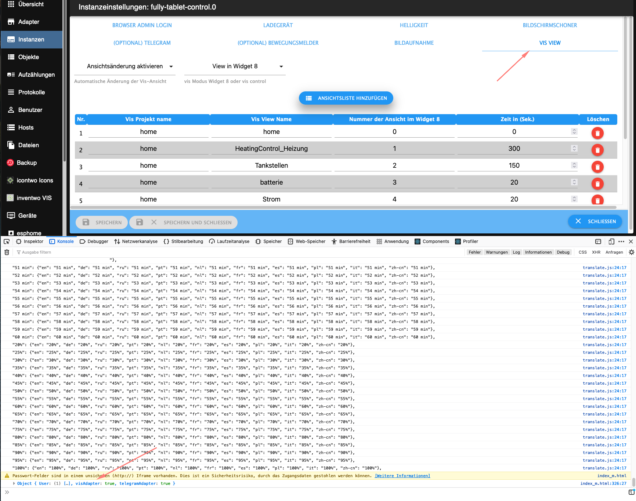The width and height of the screenshot is (636, 501).
Task: Open console settings gear
Action: pyautogui.click(x=631, y=252)
